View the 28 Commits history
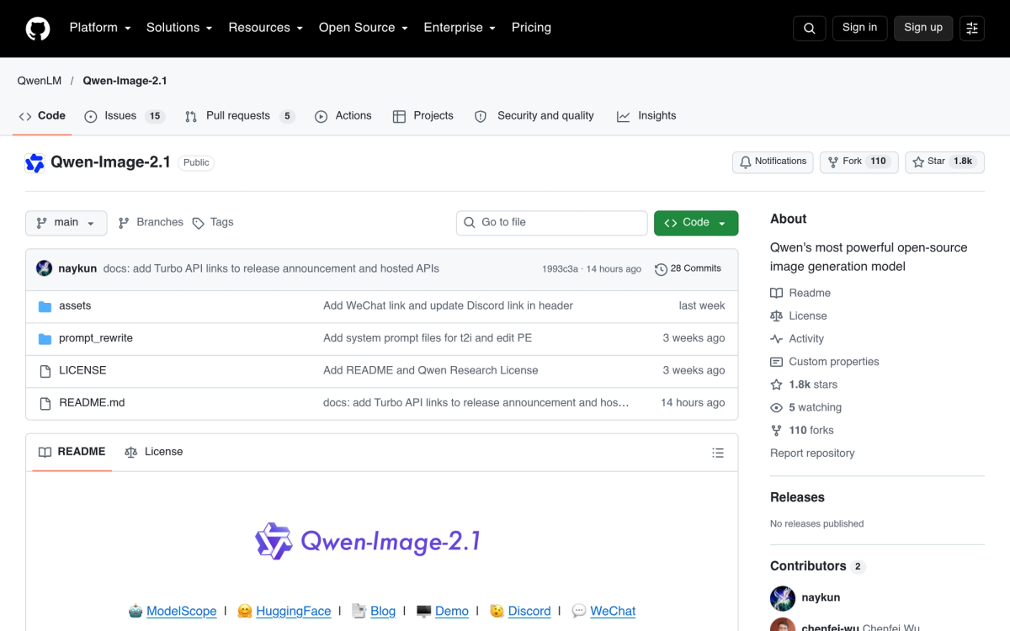 pyautogui.click(x=688, y=268)
